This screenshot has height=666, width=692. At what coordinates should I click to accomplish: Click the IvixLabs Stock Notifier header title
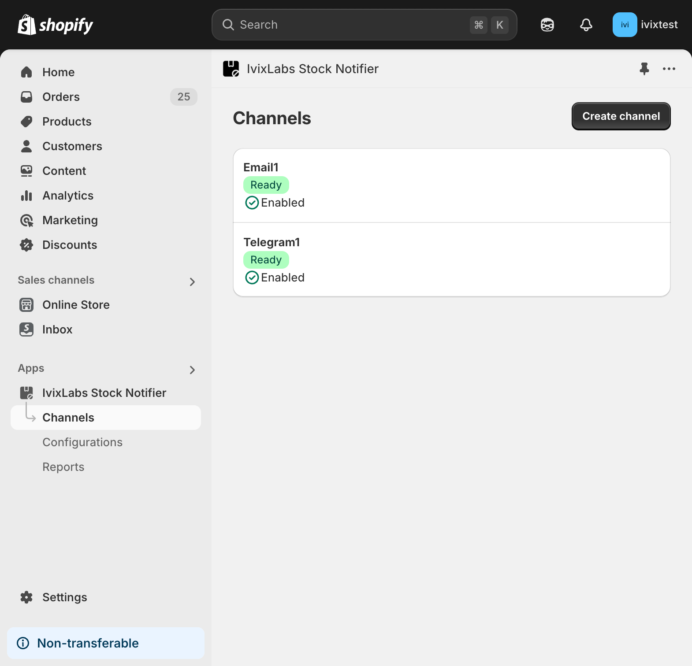[313, 69]
